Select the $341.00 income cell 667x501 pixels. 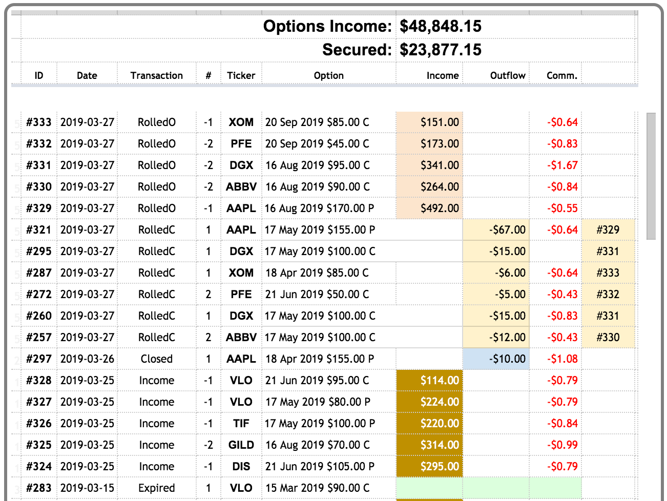click(x=429, y=165)
